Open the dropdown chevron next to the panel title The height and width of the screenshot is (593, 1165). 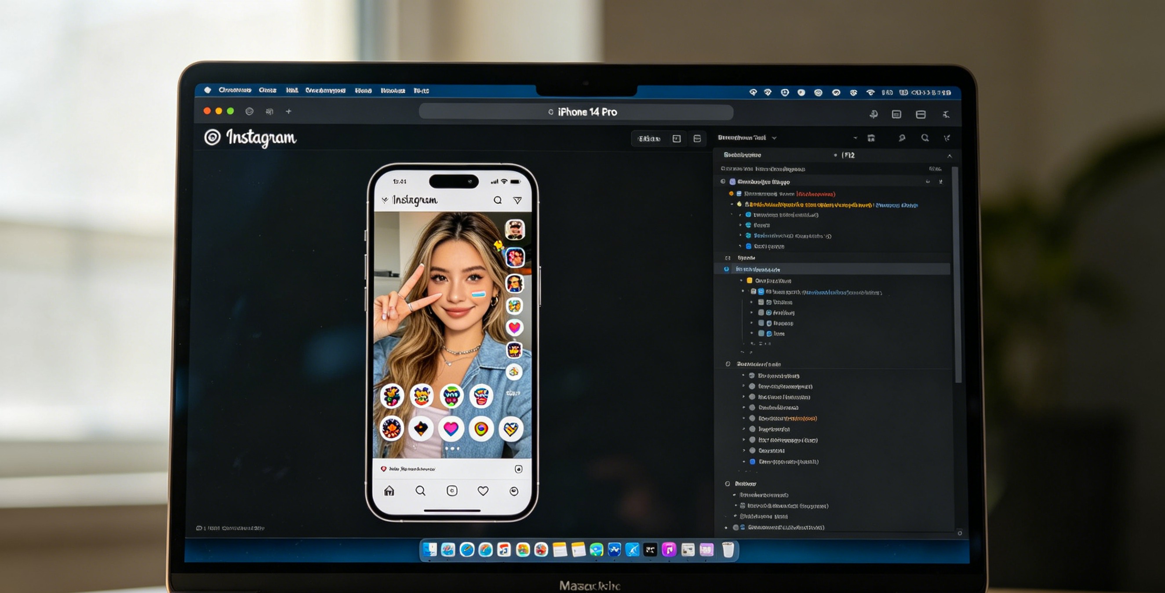tap(774, 138)
